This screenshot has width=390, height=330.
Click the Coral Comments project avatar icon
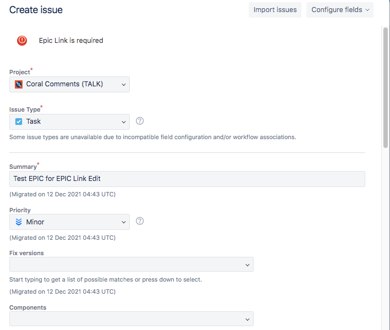[x=19, y=84]
